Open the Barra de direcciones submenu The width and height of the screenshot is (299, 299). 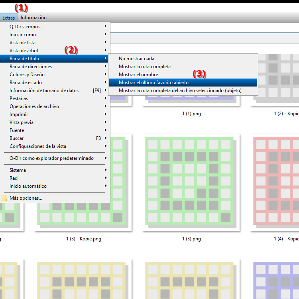(55, 67)
